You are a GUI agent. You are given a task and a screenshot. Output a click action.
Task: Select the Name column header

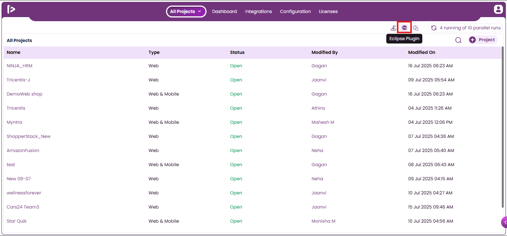click(13, 52)
